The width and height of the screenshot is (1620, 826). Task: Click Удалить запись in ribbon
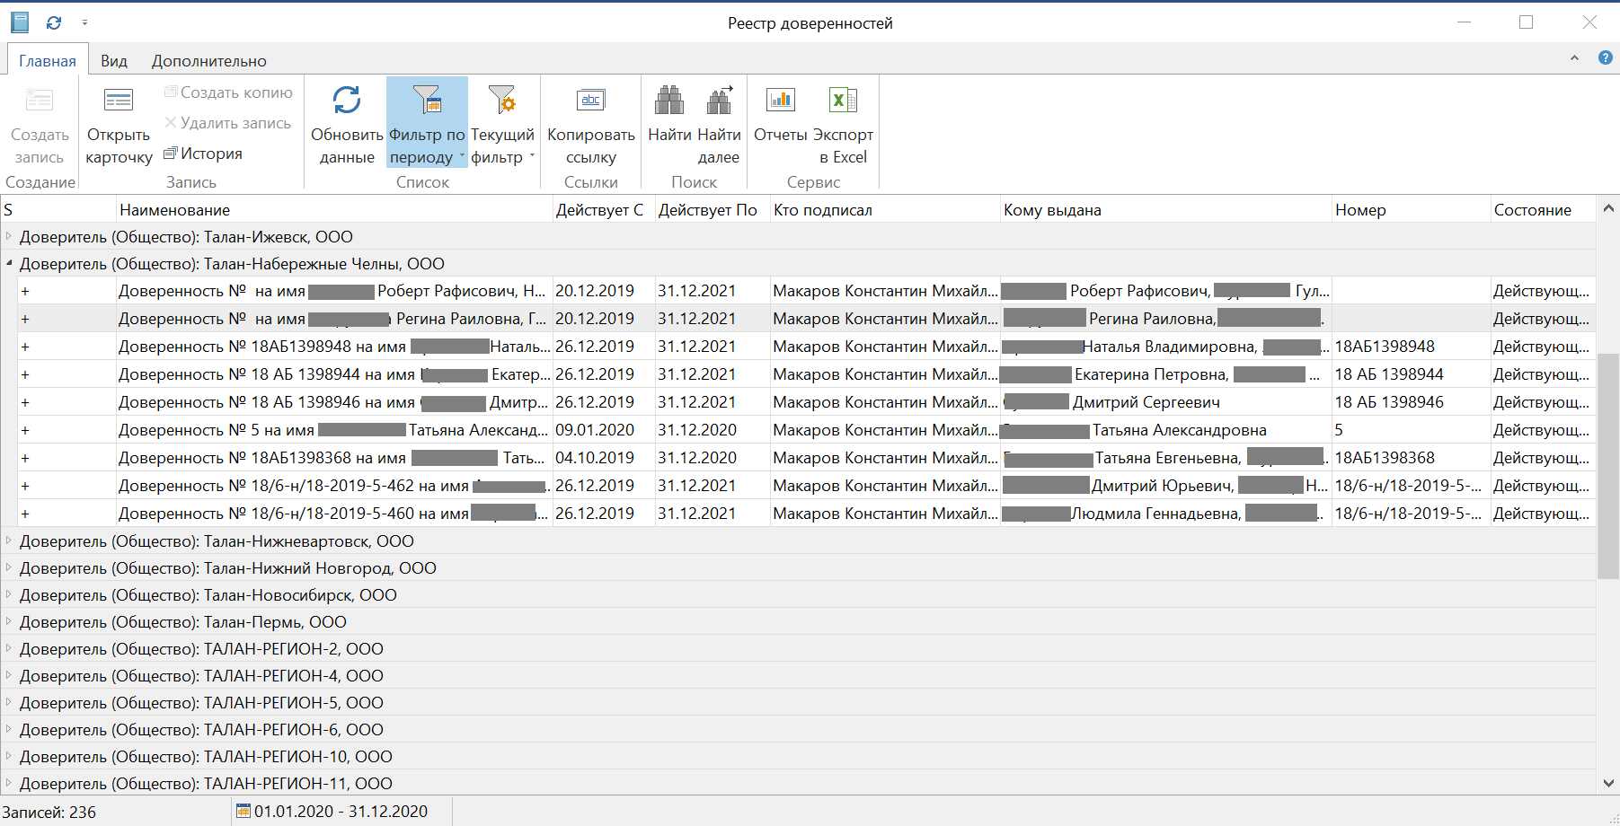tap(228, 123)
